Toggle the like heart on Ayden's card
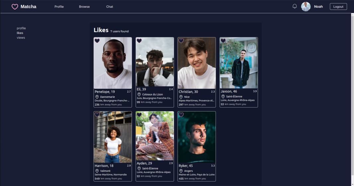This screenshot has height=186, width=354. 139,115
